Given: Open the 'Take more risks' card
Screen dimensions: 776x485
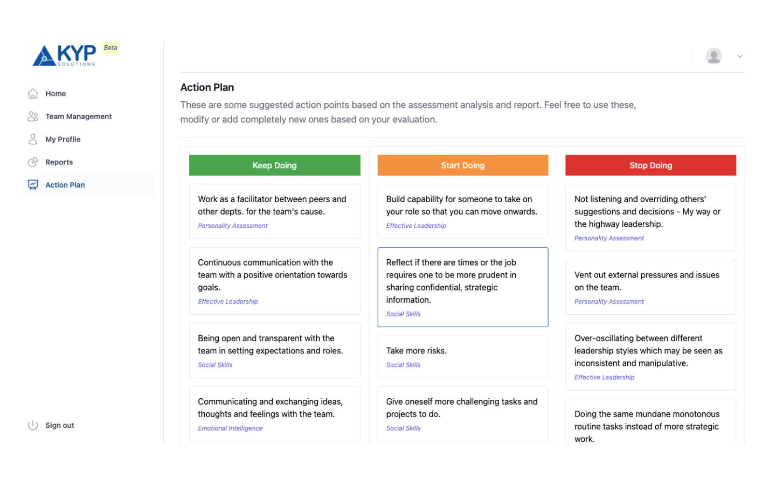Looking at the screenshot, I should (462, 356).
